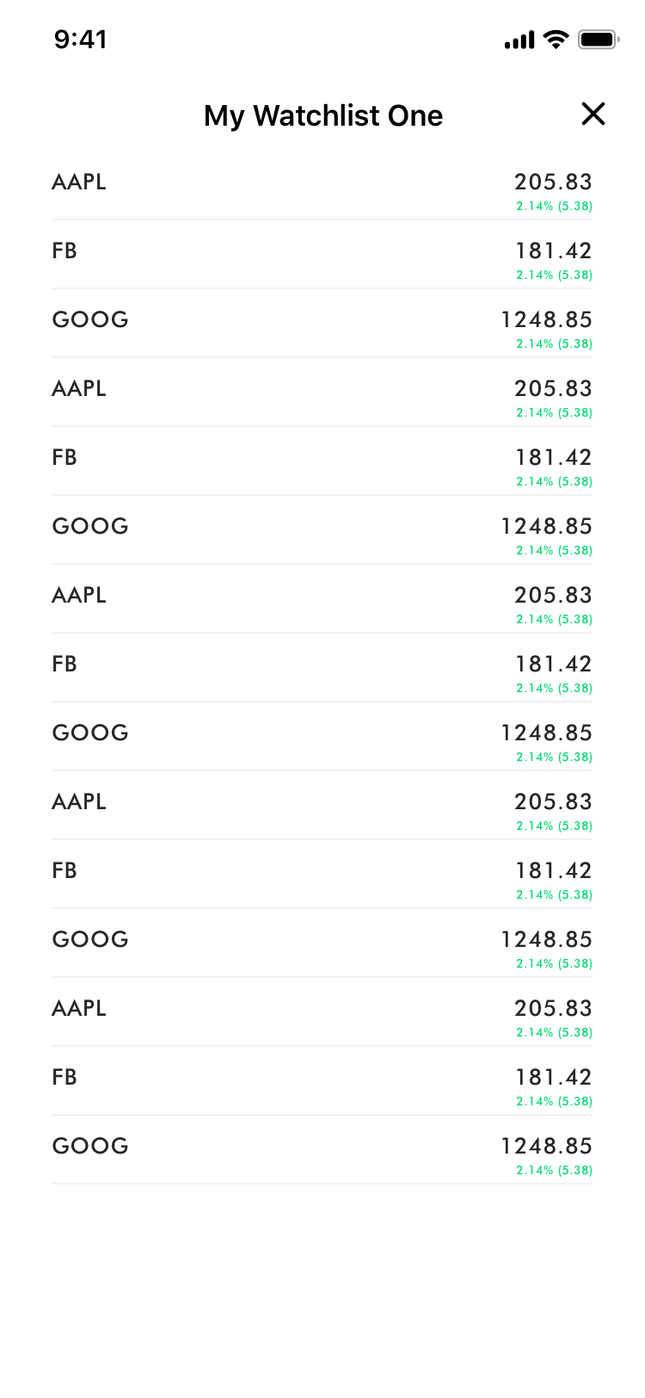Tap the battery icon in status bar
Screen dimensions: 645x1398
click(598, 40)
